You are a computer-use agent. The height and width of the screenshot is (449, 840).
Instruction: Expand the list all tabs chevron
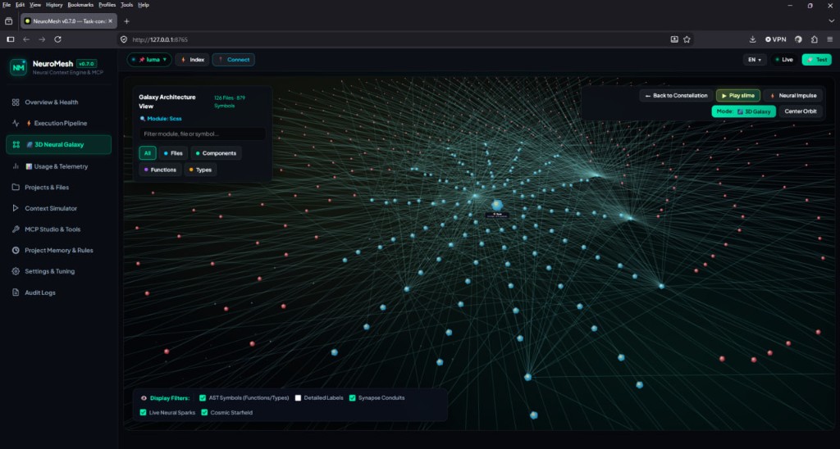[832, 21]
